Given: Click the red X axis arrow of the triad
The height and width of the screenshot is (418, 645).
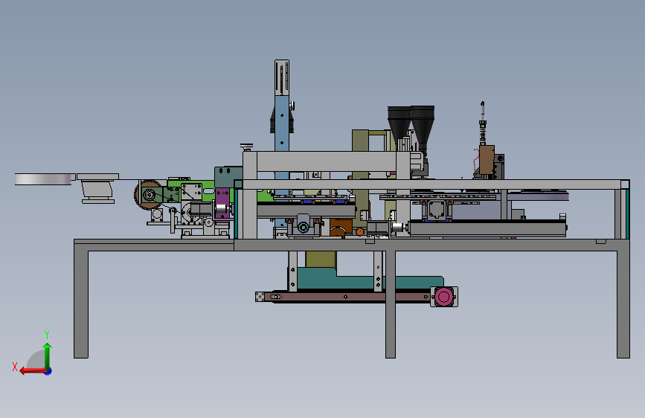Looking at the screenshot, I should pyautogui.click(x=32, y=371).
